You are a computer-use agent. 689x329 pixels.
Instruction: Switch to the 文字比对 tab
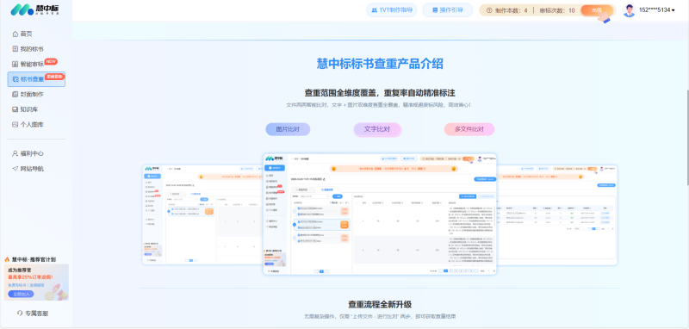pos(377,129)
